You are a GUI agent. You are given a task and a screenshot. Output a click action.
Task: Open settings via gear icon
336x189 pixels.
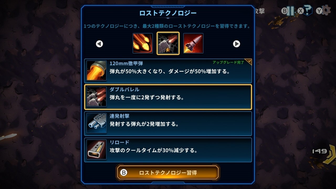point(326,10)
